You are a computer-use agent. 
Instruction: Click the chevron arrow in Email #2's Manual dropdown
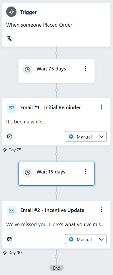[101, 239]
